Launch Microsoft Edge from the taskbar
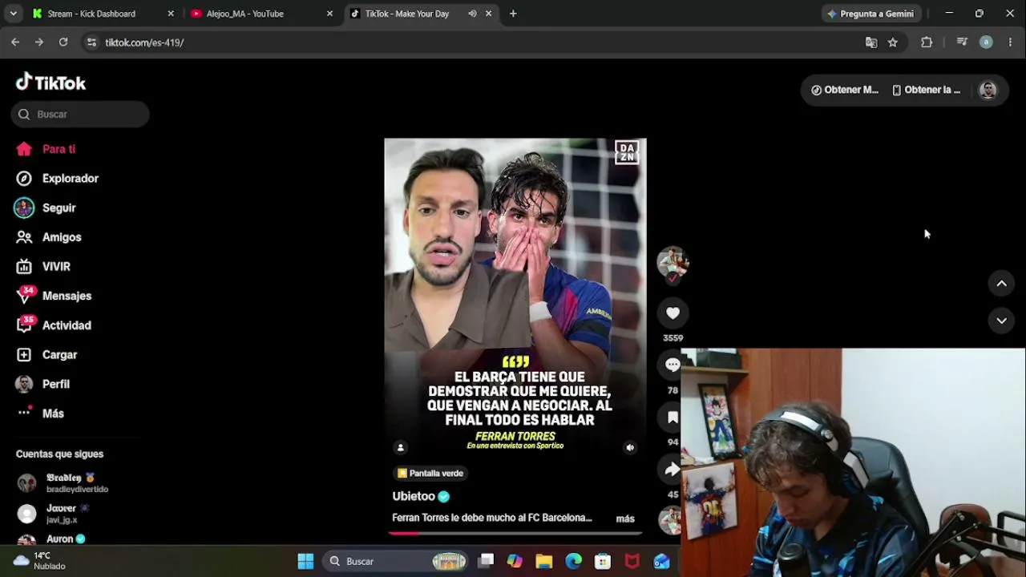Screen dimensions: 1026x577 pos(574,561)
